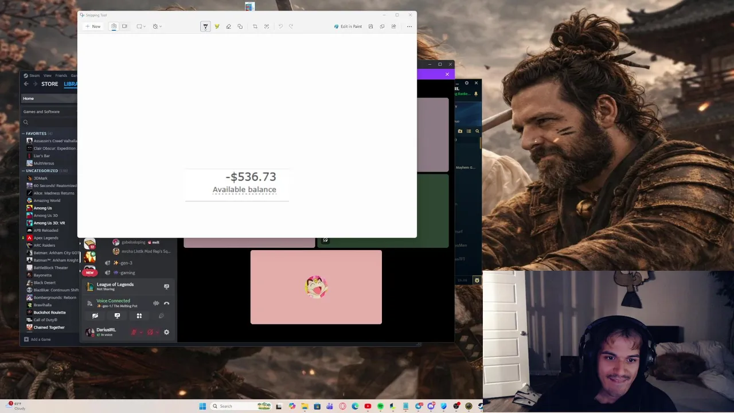
Task: Open Spotify from the taskbar
Action: click(x=380, y=406)
